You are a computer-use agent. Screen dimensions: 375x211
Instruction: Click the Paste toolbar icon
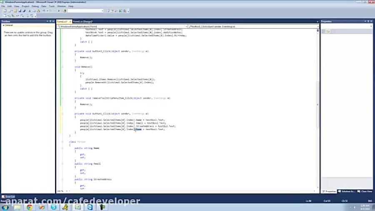pyautogui.click(x=38, y=11)
